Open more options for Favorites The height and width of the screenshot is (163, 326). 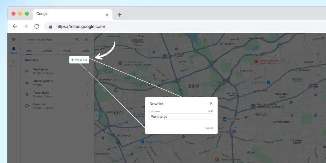point(88,106)
